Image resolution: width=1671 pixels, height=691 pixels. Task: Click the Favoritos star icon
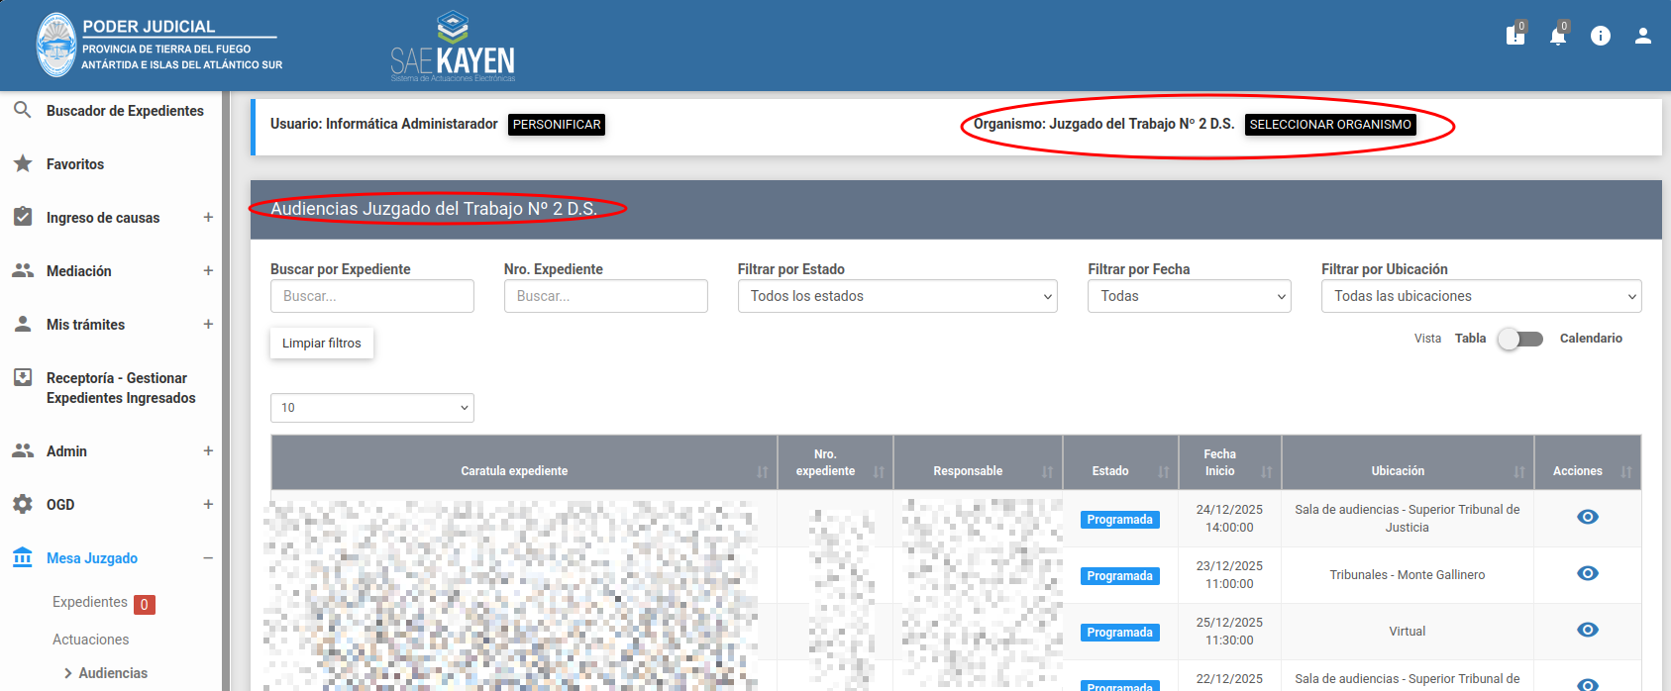23,164
